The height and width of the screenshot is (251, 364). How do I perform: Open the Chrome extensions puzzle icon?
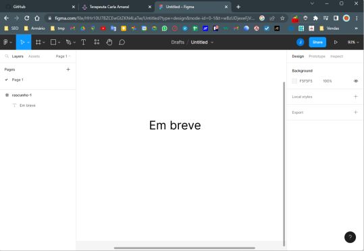pos(315,18)
